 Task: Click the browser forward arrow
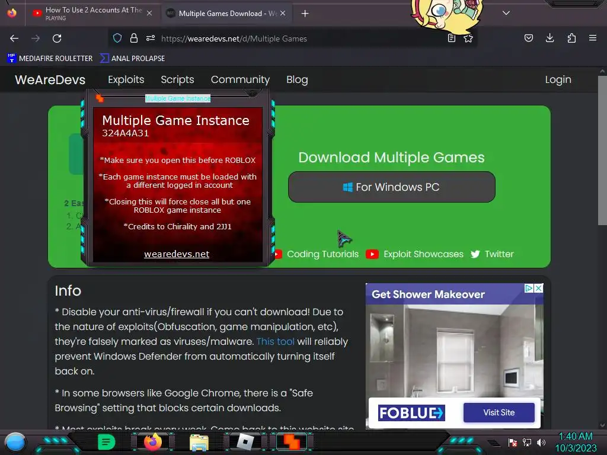(x=35, y=39)
